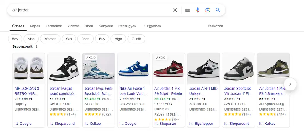
Task: Open Air Jordan 1 Mid Férficipő - Fekete link
Action: (x=168, y=91)
